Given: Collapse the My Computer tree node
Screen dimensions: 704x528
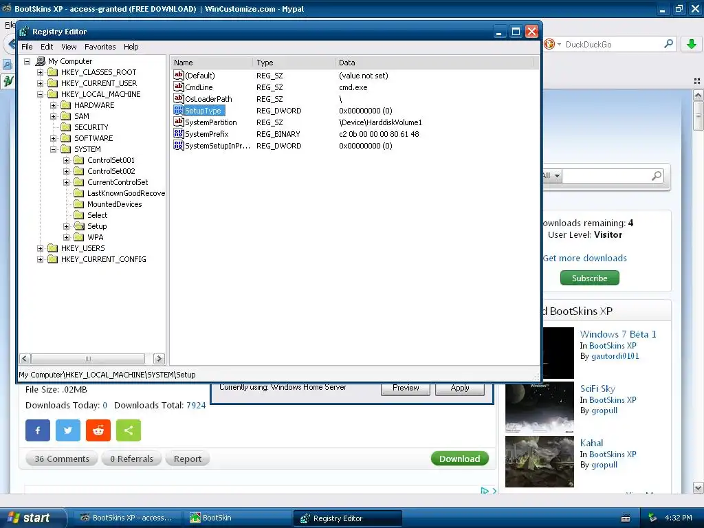Looking at the screenshot, I should (27, 61).
